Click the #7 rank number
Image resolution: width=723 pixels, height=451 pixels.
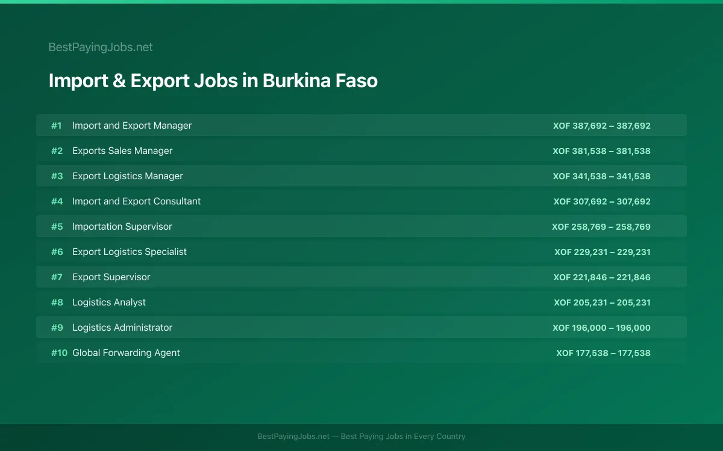57,277
